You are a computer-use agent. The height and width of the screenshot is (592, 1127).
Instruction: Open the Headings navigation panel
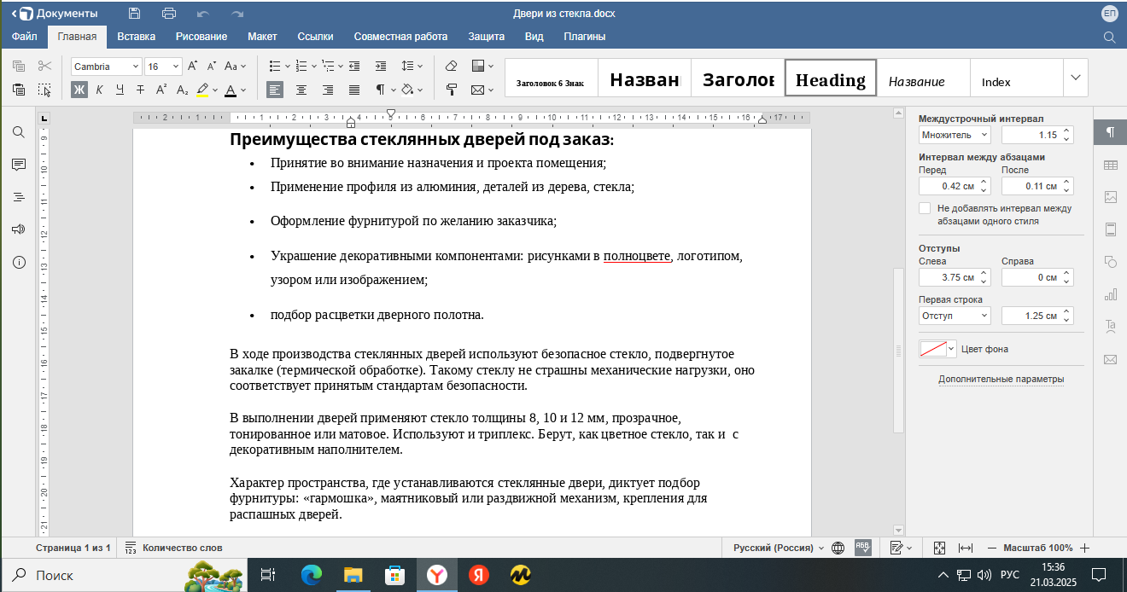(x=19, y=197)
